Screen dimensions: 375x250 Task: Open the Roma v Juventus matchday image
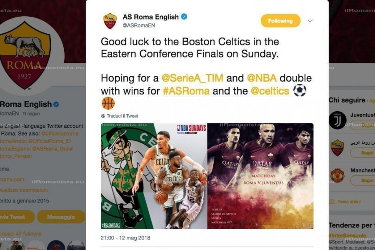[260, 176]
